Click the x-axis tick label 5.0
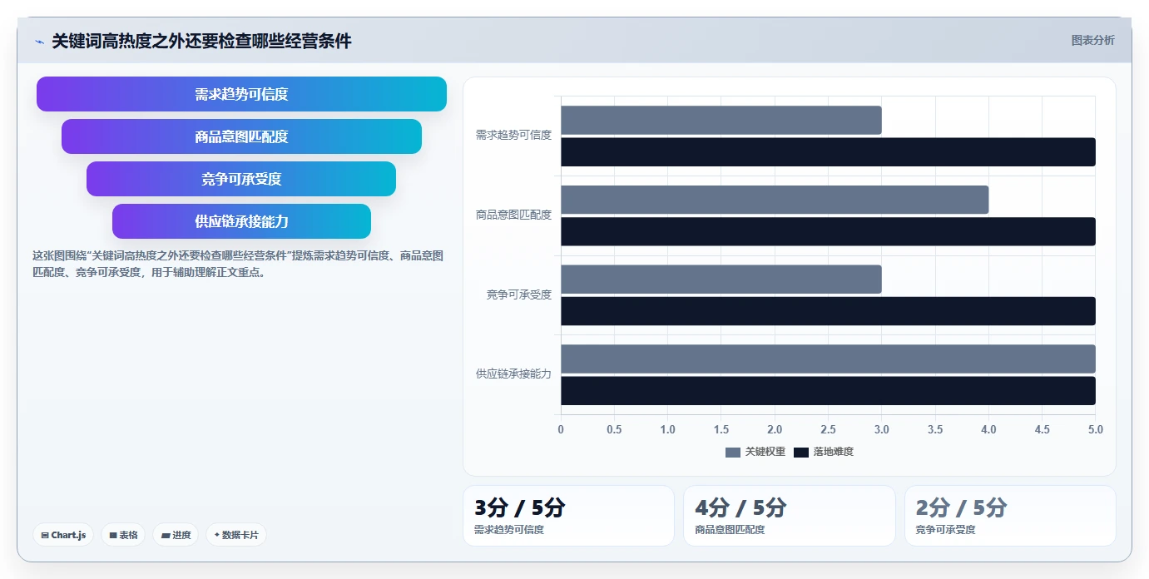 click(x=1095, y=430)
